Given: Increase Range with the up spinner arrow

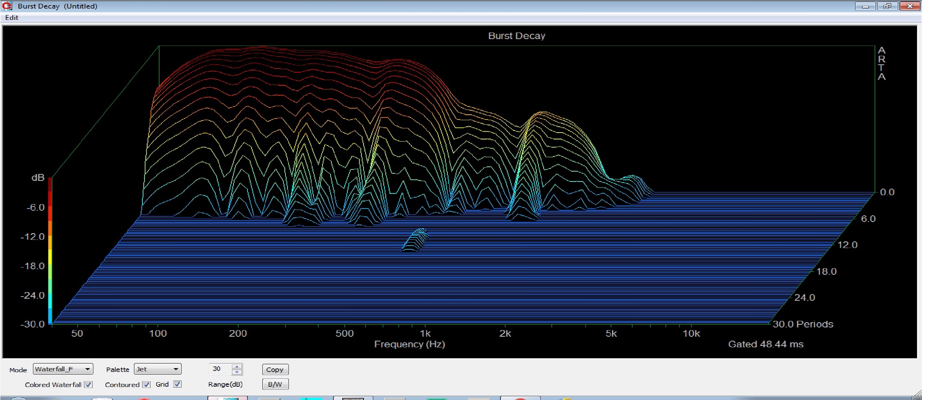Looking at the screenshot, I should point(237,366).
